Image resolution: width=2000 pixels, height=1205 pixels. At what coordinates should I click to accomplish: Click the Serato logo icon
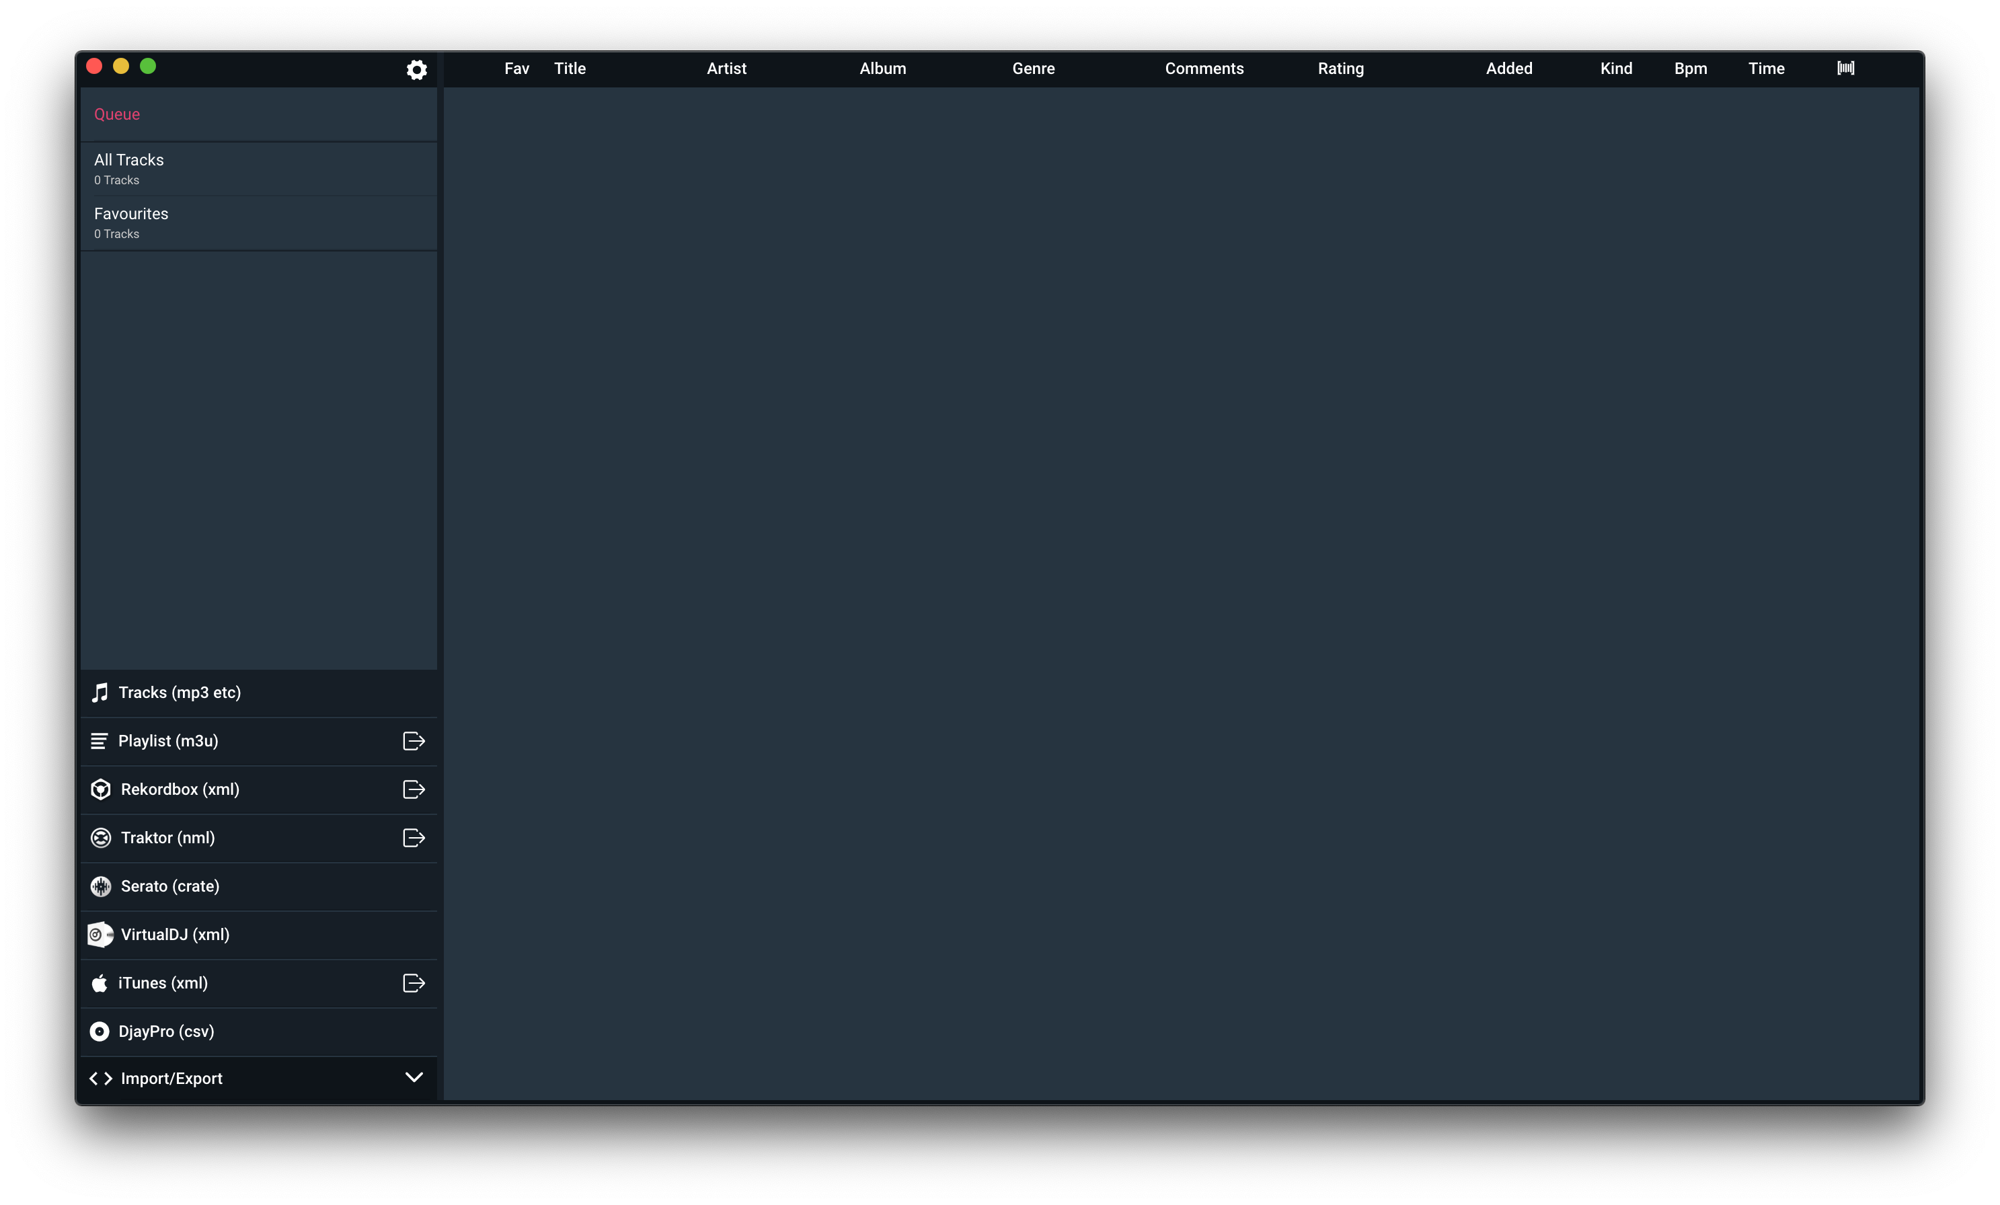pos(101,886)
